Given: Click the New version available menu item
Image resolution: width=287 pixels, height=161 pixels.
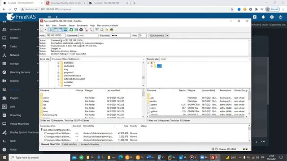Looking at the screenshot, I should click(x=108, y=25).
